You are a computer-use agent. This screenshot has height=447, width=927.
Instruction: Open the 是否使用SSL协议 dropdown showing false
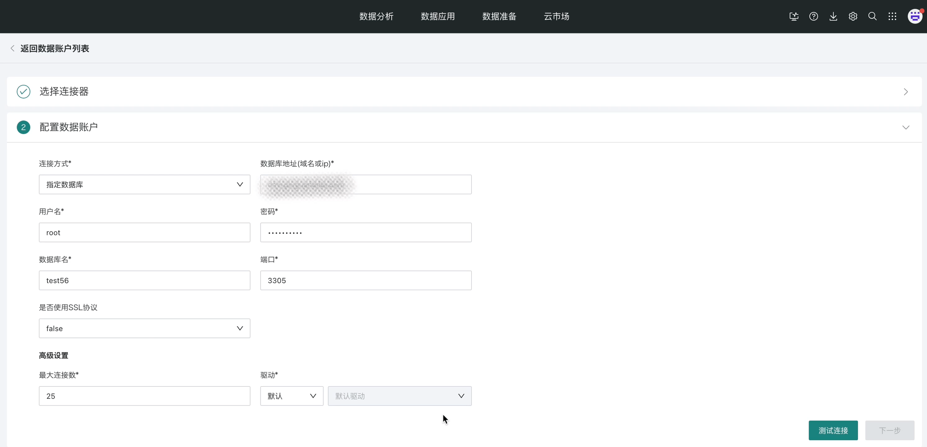(x=144, y=328)
